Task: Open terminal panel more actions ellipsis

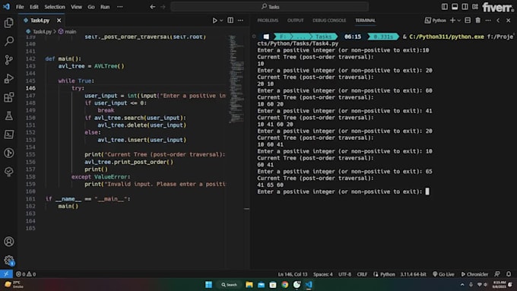Action: tap(488, 21)
